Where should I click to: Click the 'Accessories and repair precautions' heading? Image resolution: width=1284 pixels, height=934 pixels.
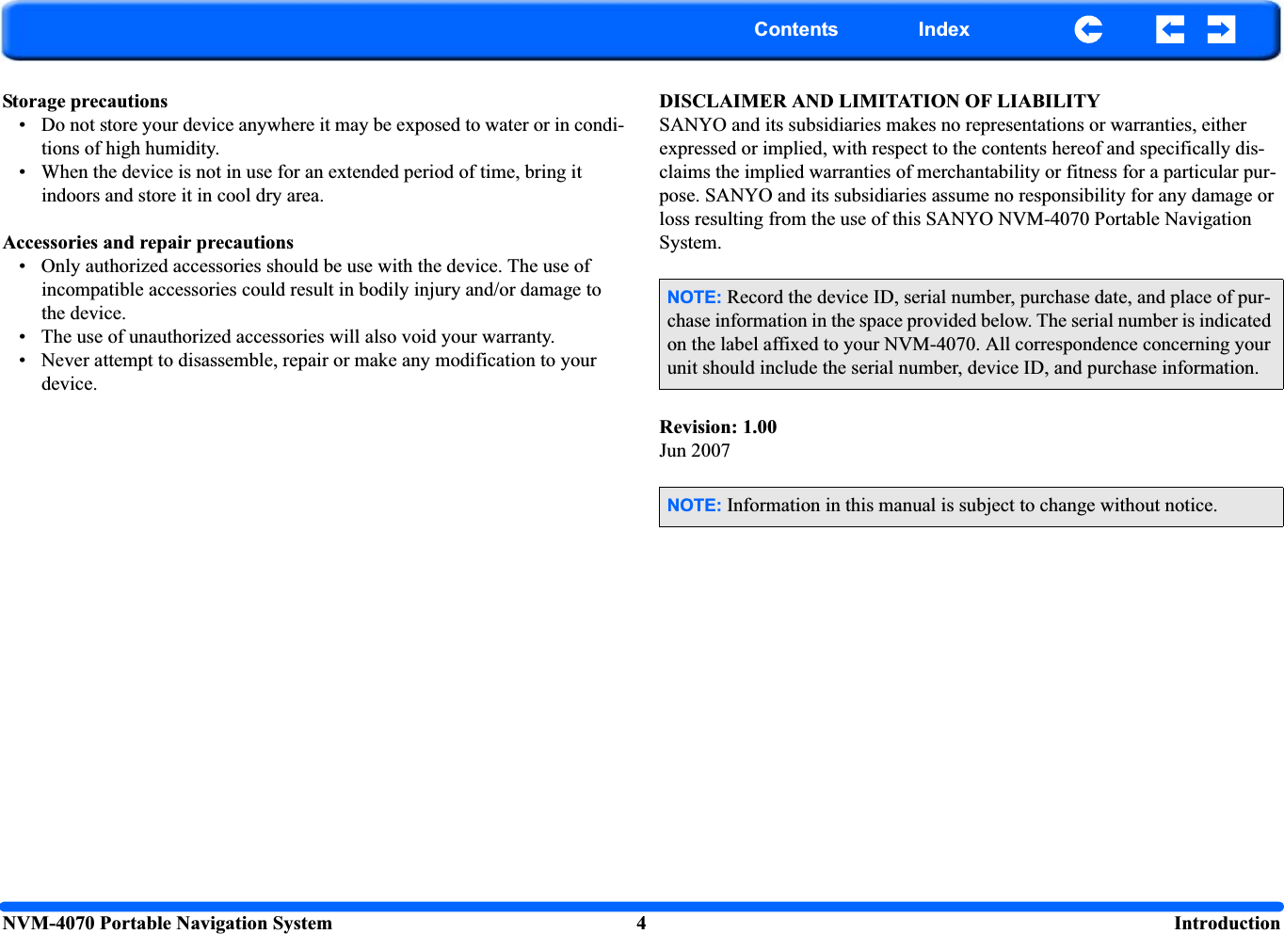148,243
